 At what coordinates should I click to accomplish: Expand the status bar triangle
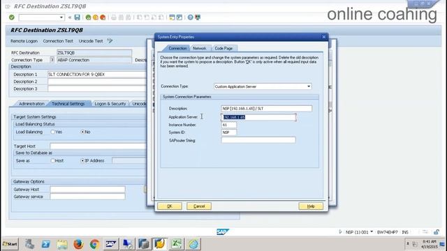point(340,232)
